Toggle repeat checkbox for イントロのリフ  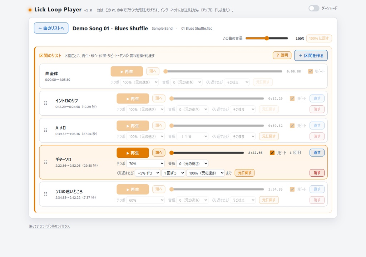click(292, 99)
